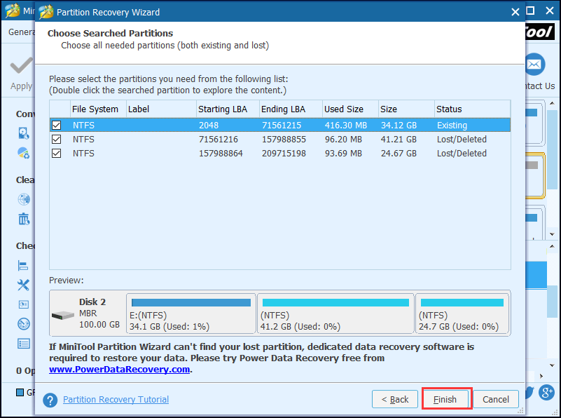The image size is (561, 418).
Task: Click the surface test radar icon in sidebar
Action: pyautogui.click(x=24, y=324)
